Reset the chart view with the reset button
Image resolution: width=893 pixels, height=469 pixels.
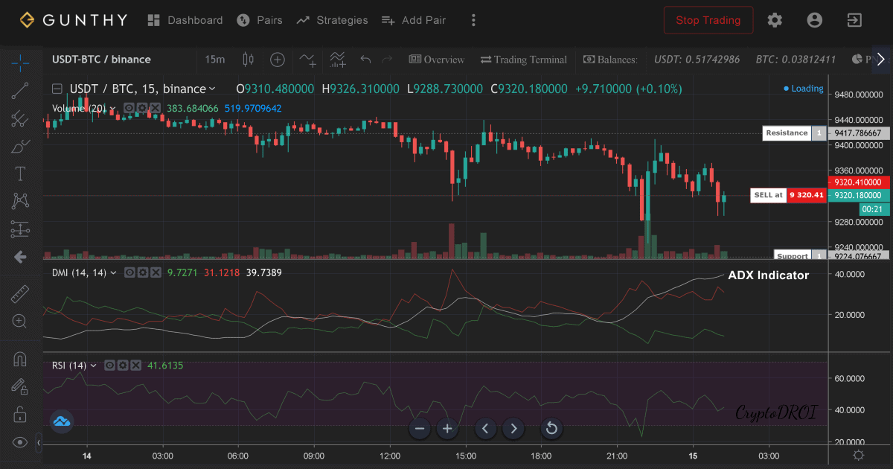pyautogui.click(x=551, y=428)
